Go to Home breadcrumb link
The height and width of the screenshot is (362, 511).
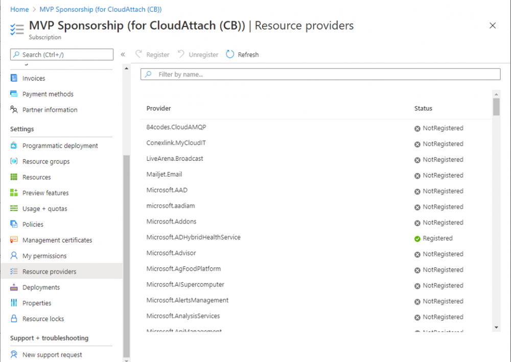click(x=19, y=9)
